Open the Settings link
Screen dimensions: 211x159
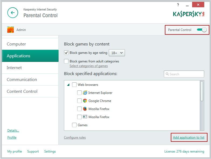point(50,151)
